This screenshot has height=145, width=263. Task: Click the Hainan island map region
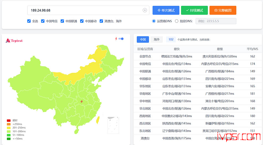click(x=77, y=131)
